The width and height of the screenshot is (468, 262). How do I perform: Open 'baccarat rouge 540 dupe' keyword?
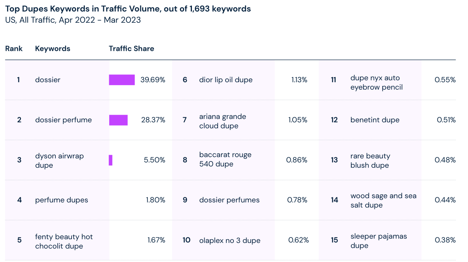click(x=225, y=159)
